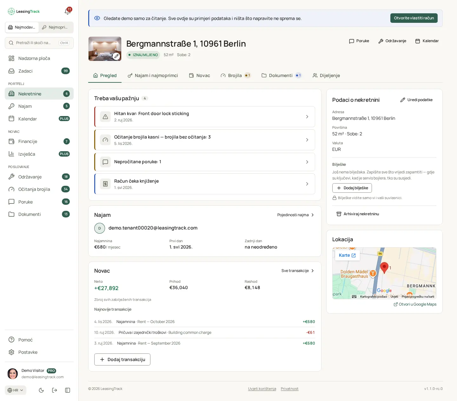The width and height of the screenshot is (457, 401).
Task: Click the Dodaj transakciju button
Action: 122,359
